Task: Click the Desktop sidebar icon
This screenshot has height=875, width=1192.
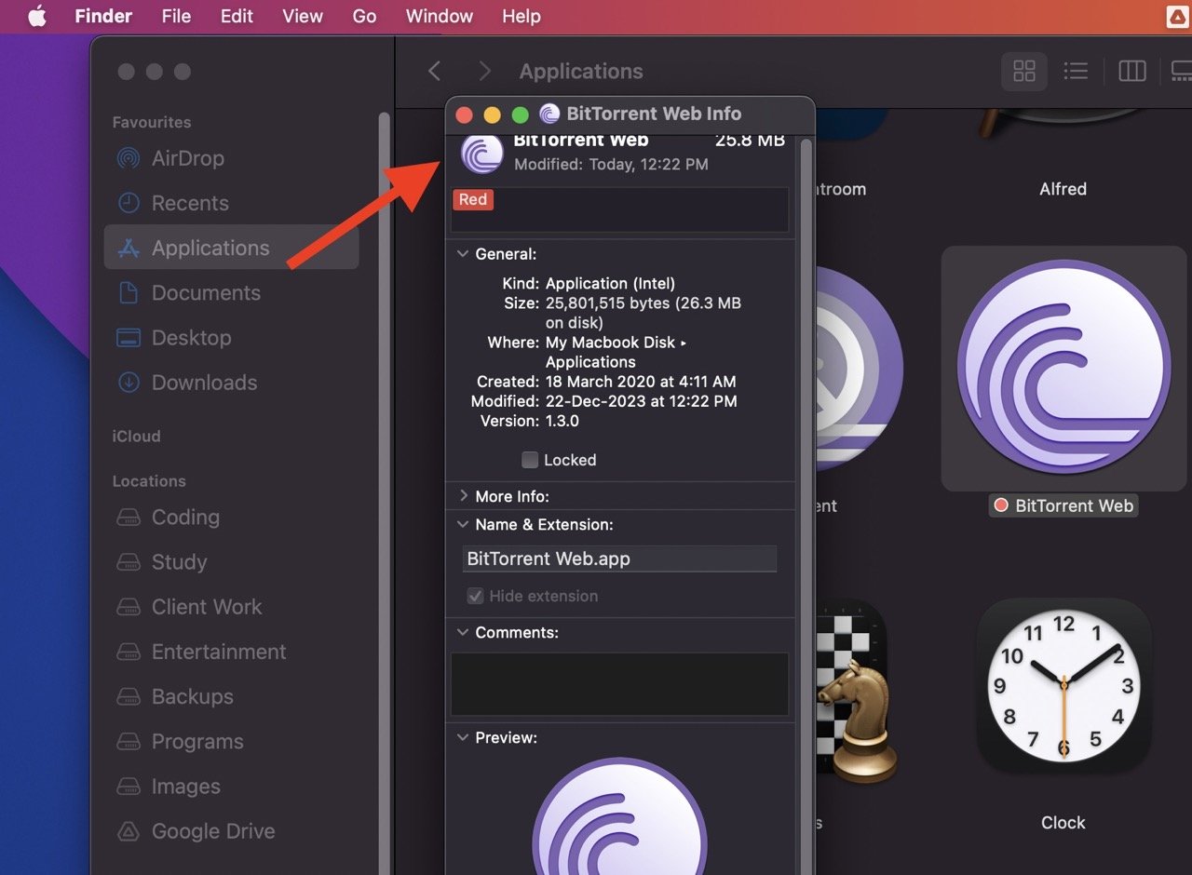Action: 128,337
